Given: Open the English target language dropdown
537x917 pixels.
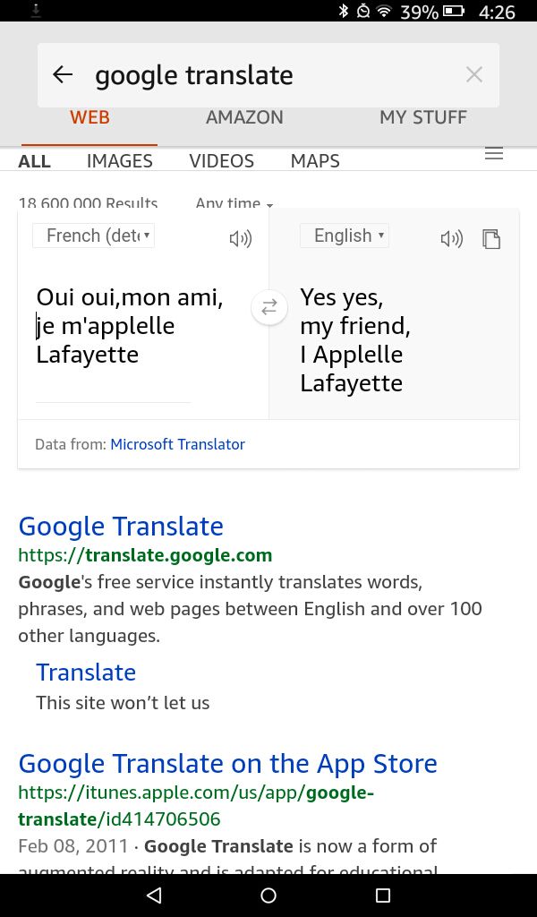Looking at the screenshot, I should pos(345,236).
